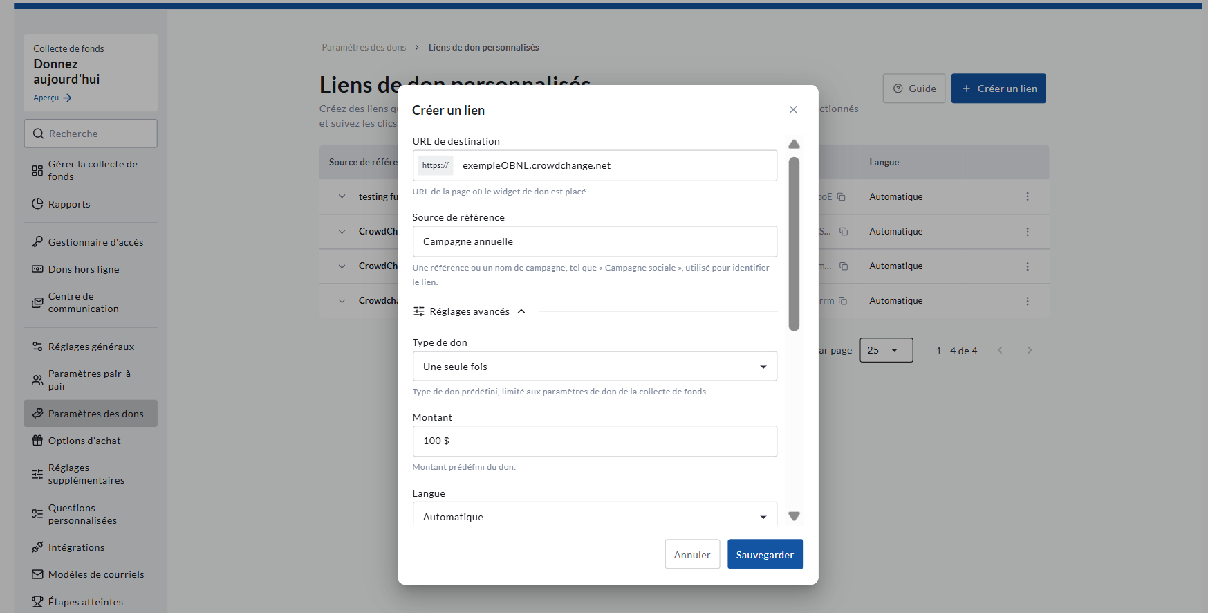Click the scrollbar up arrow in dialog
This screenshot has width=1208, height=613.
click(x=794, y=144)
